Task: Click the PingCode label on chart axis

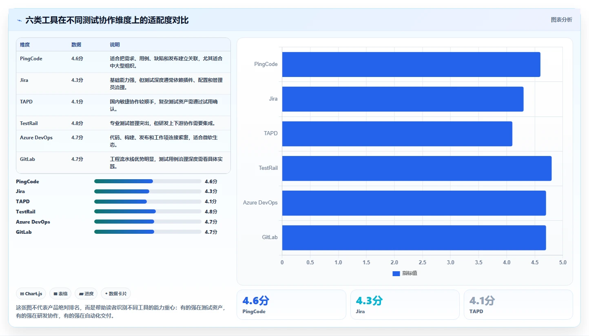Action: [x=266, y=64]
